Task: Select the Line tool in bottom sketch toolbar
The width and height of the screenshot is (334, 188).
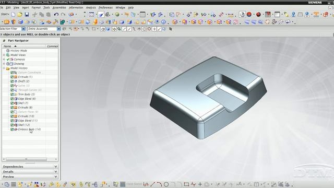Action: [152, 184]
